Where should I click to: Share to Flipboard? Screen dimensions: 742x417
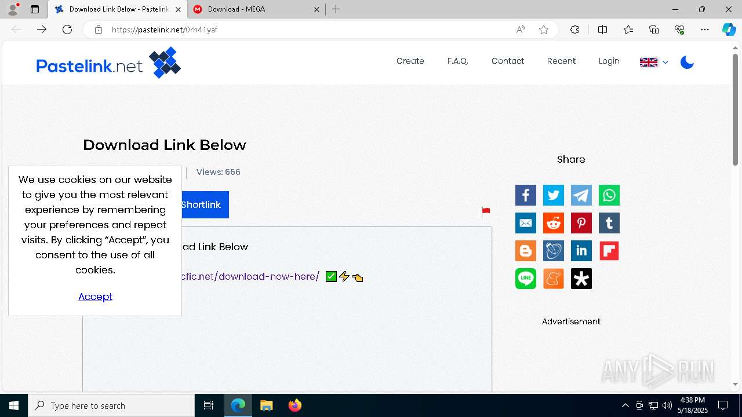pos(609,251)
